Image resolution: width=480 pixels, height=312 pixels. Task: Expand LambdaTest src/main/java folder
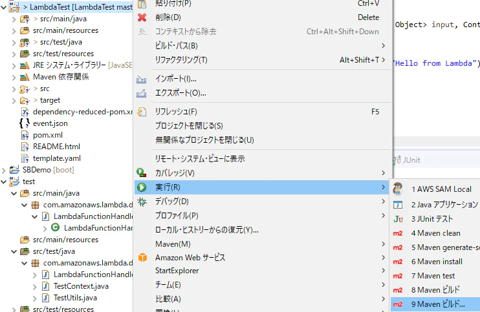(14, 19)
